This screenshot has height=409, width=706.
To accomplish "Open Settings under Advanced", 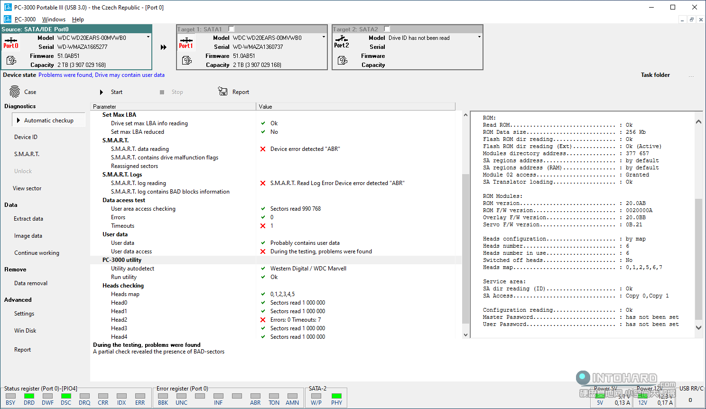I will pyautogui.click(x=24, y=314).
